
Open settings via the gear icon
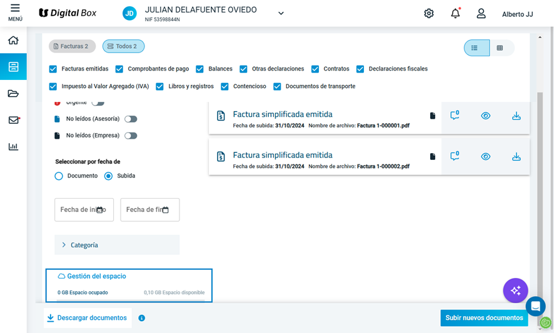pos(428,13)
